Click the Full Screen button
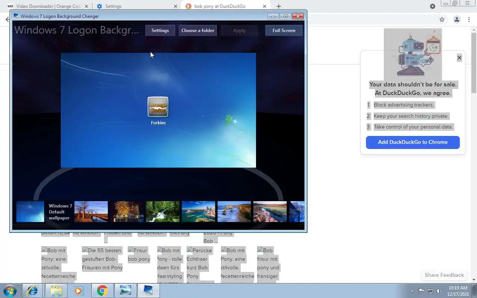The height and width of the screenshot is (298, 477). pyautogui.click(x=284, y=31)
